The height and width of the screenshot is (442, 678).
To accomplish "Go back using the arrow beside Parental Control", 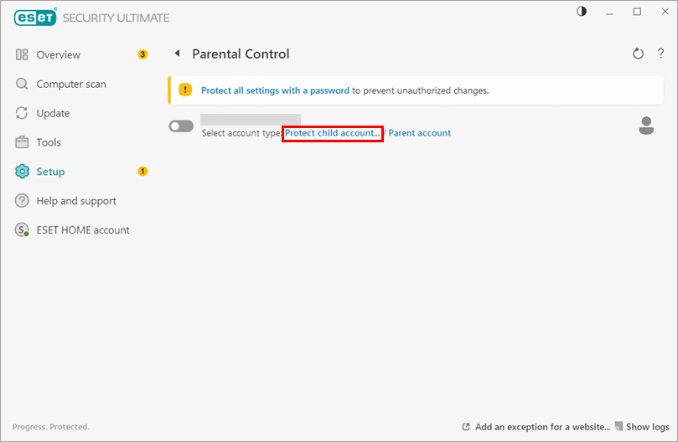I will click(178, 54).
